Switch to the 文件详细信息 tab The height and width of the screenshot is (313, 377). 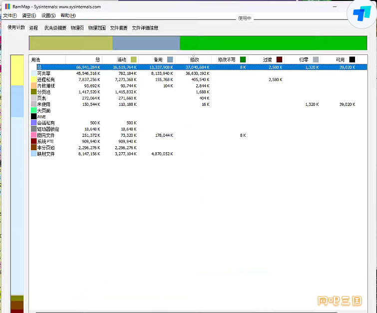point(145,28)
